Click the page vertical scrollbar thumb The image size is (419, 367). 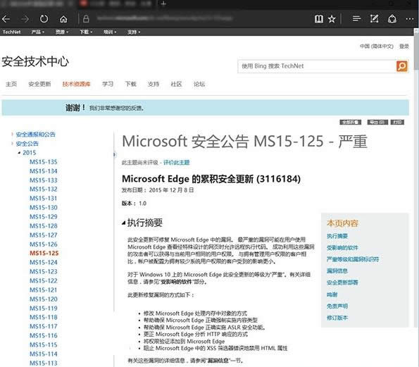[x=416, y=51]
